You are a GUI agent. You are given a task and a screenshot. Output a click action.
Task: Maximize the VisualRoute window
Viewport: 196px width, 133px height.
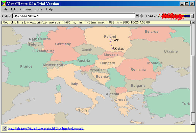[187, 4]
